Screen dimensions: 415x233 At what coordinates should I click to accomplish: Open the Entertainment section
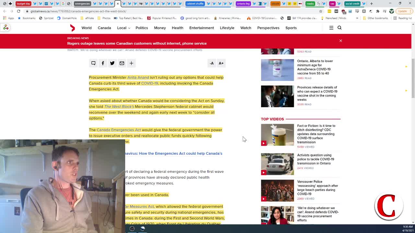point(202,28)
